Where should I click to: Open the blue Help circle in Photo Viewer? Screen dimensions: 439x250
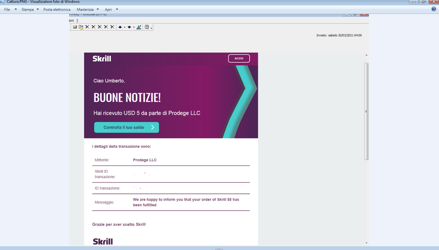[x=434, y=9]
